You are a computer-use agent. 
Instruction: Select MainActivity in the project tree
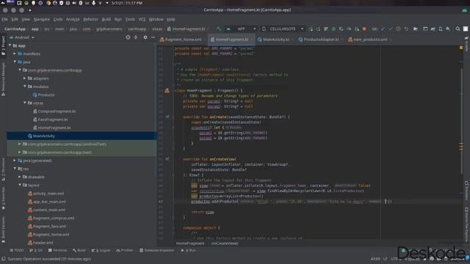pyautogui.click(x=41, y=136)
